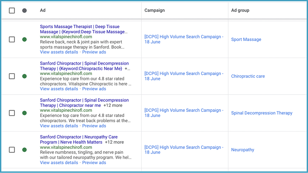Click the grey status dot in header
308x173 pixels.
(x=24, y=10)
